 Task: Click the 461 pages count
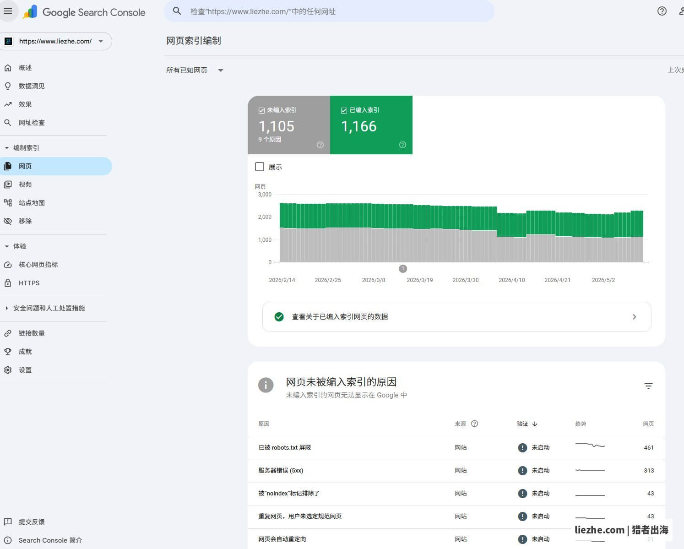click(649, 448)
